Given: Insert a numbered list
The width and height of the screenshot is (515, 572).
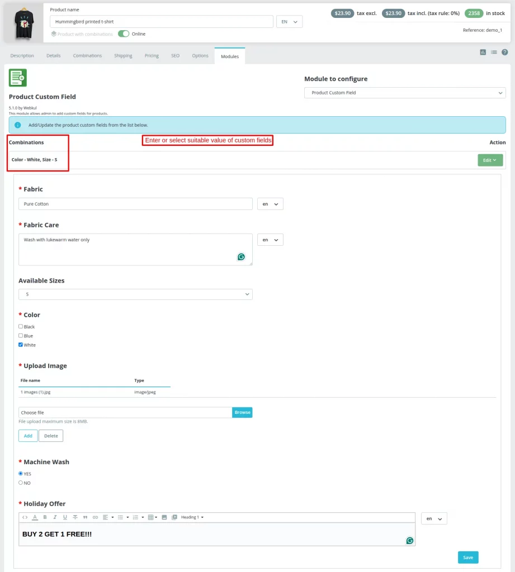Looking at the screenshot, I should click(135, 517).
